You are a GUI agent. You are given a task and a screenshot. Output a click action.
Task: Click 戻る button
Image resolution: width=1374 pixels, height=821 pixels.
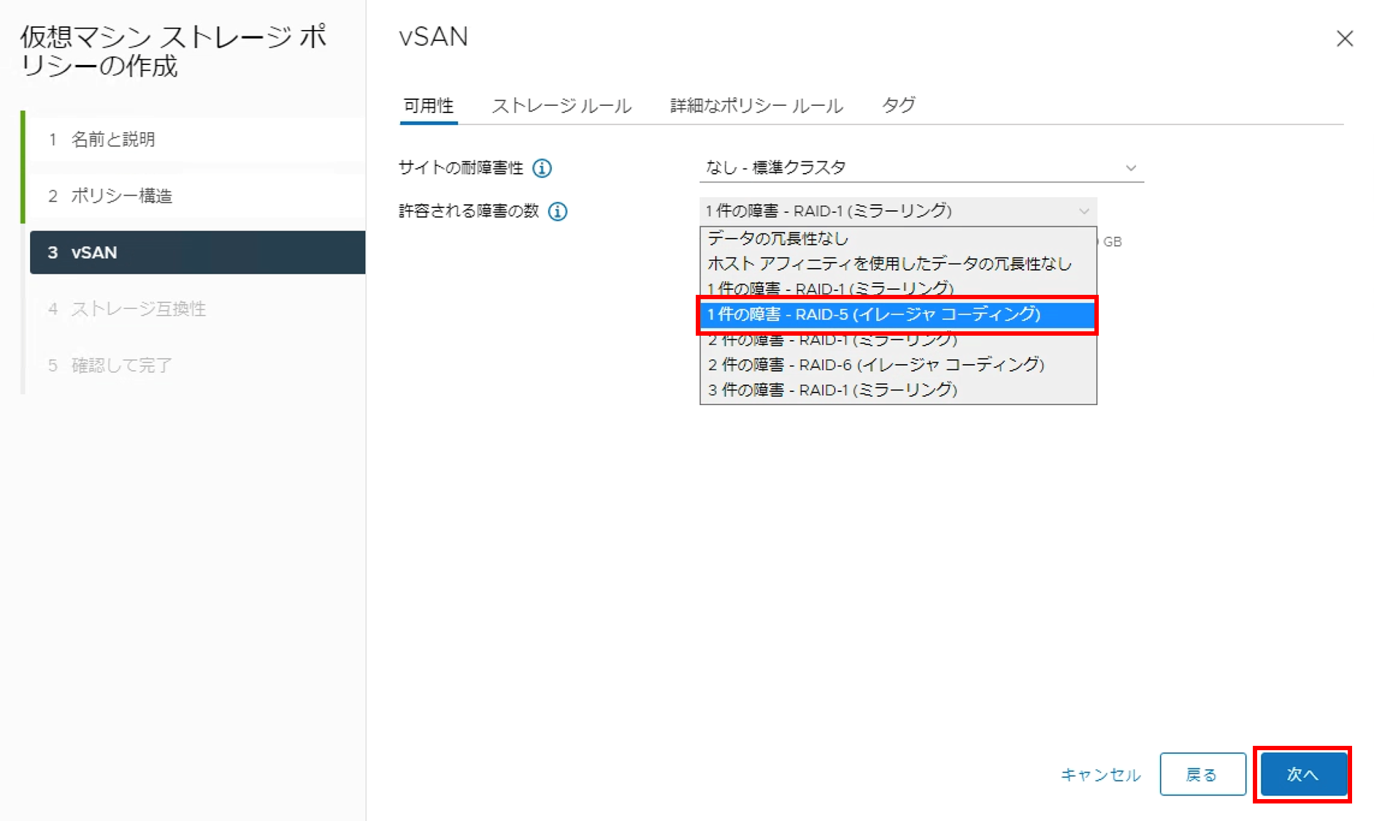(1202, 774)
